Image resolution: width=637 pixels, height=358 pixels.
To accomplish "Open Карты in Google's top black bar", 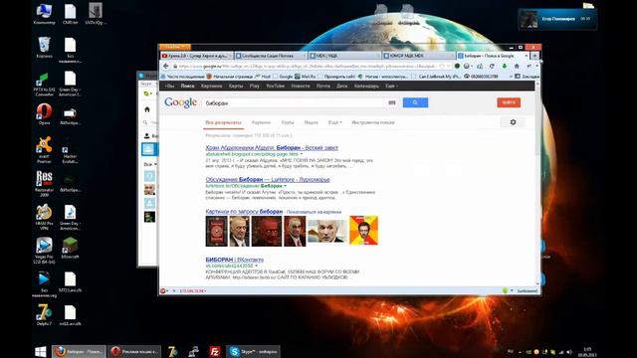I will [236, 86].
